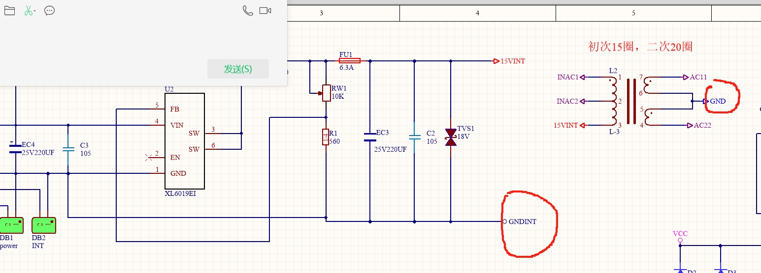Open the send file folder icon in chat

point(9,10)
